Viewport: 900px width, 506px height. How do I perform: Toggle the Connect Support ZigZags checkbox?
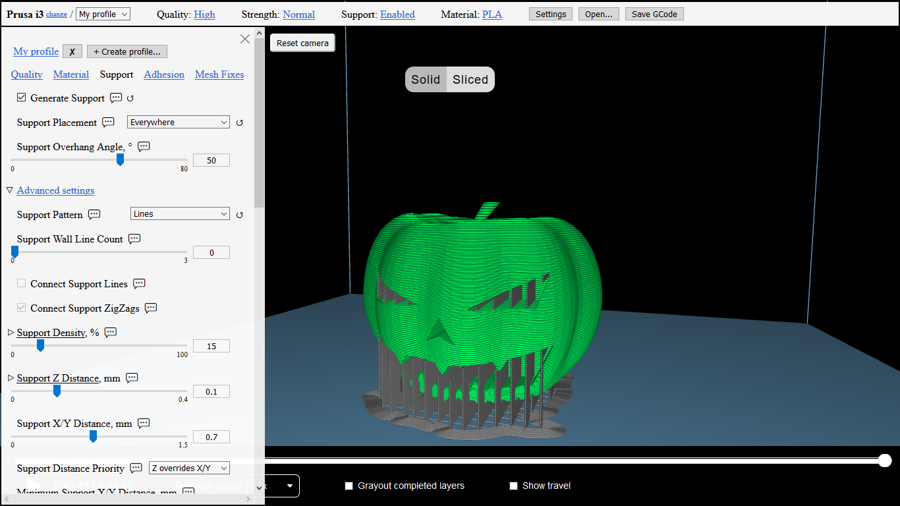click(x=22, y=308)
